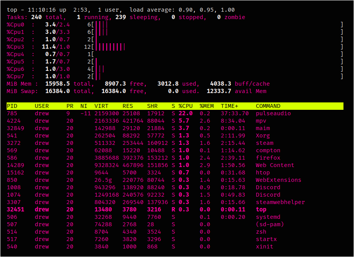Click the PID column header
Viewport: 354px width, 257px height.
pyautogui.click(x=12, y=106)
